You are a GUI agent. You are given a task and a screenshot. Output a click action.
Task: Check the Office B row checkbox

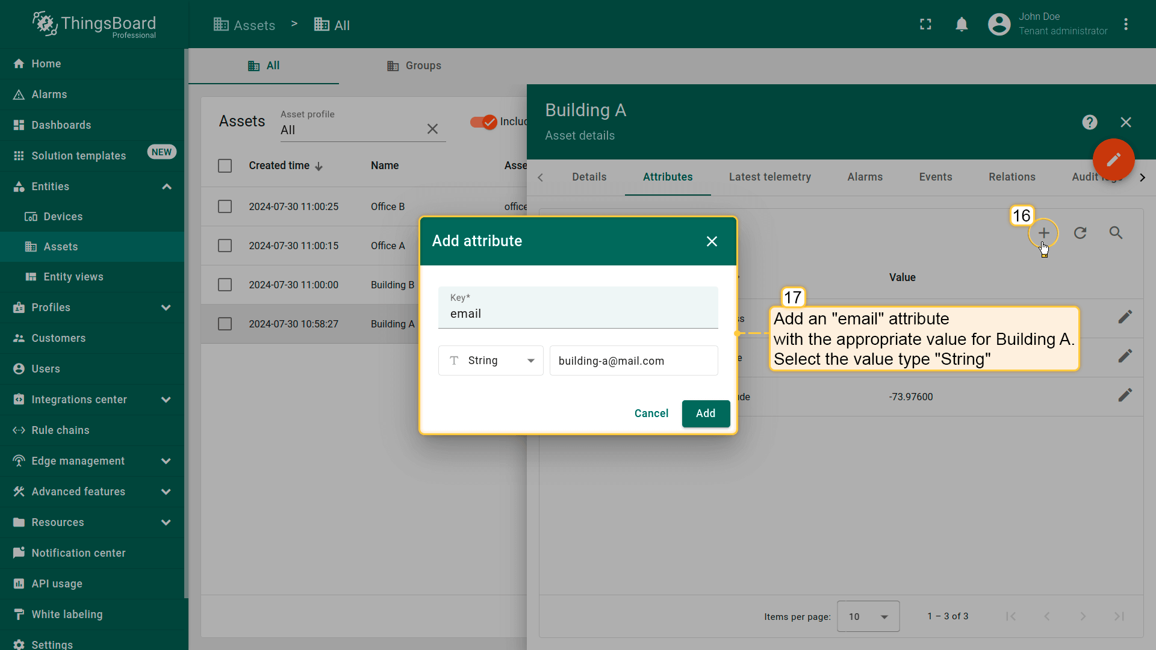pyautogui.click(x=225, y=206)
